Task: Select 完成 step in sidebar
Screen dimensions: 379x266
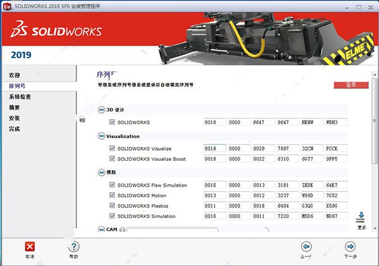Action: click(15, 129)
